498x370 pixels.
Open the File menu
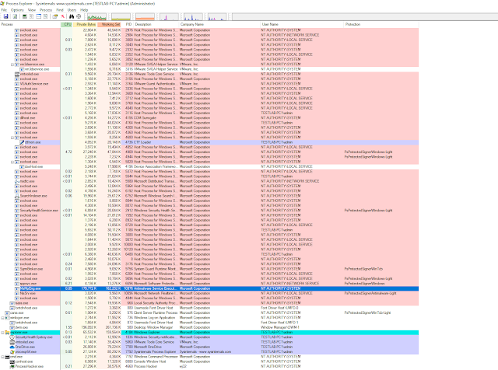pos(4,10)
